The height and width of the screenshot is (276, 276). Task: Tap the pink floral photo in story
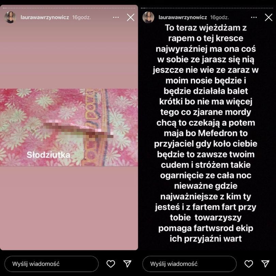point(69,127)
